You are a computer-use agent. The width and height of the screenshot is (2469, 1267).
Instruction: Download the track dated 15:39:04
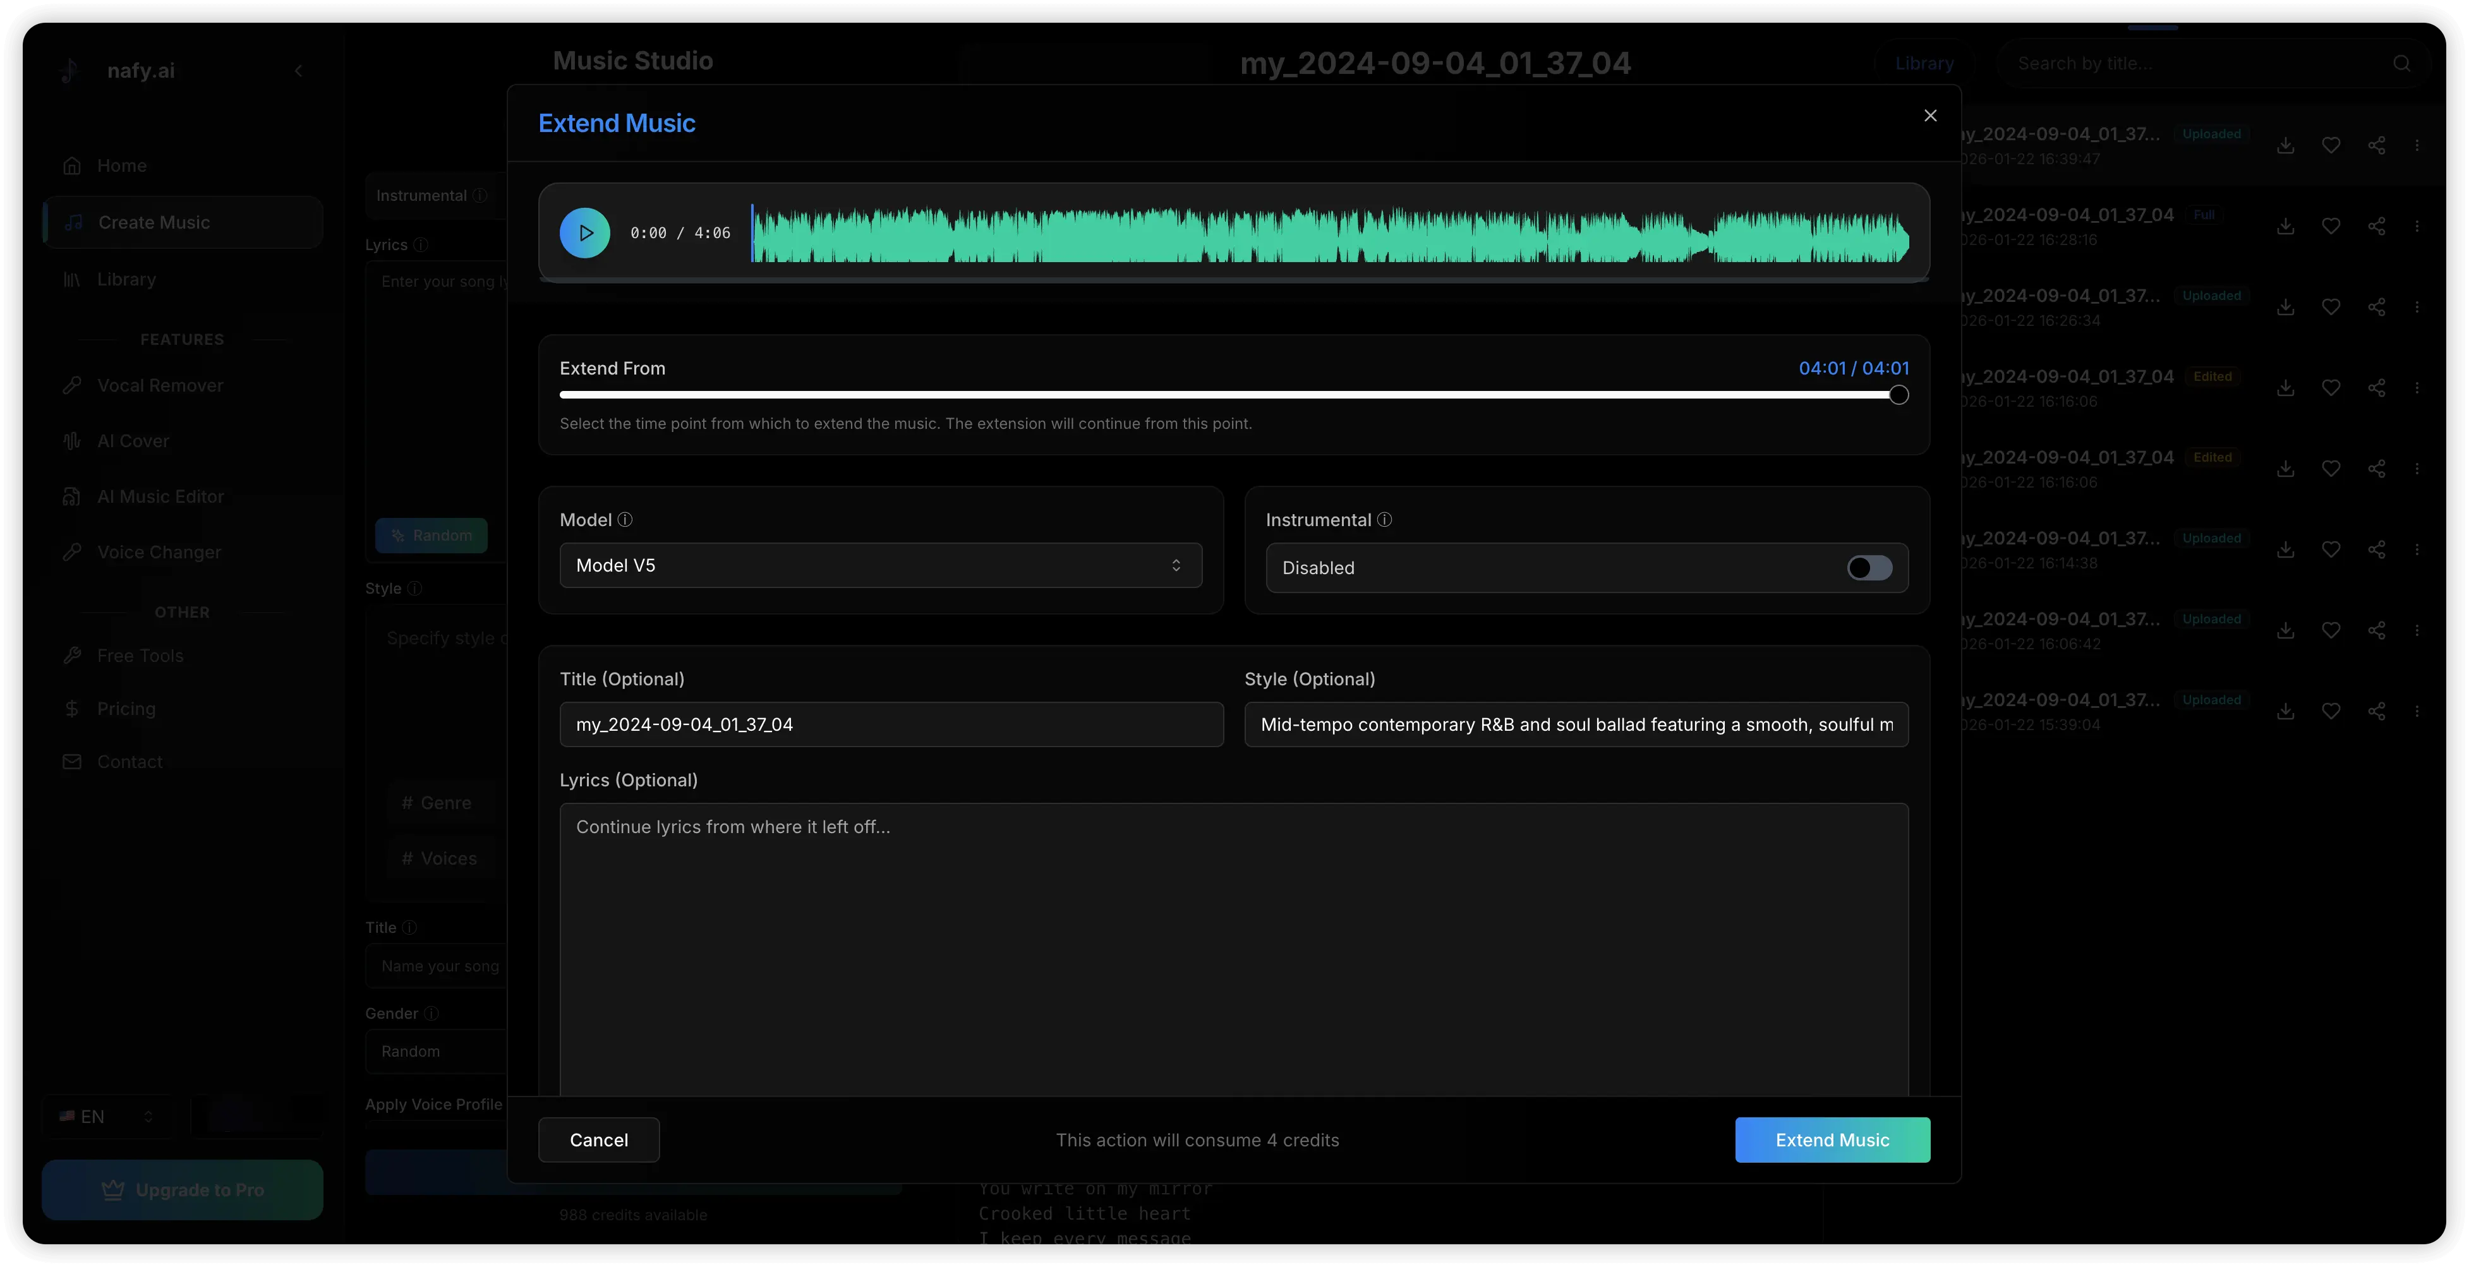click(2286, 711)
